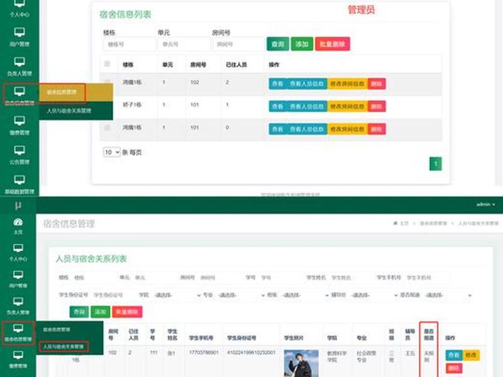The width and height of the screenshot is (503, 377).
Task: Click 查看 button for room 102 row
Action: tap(277, 84)
